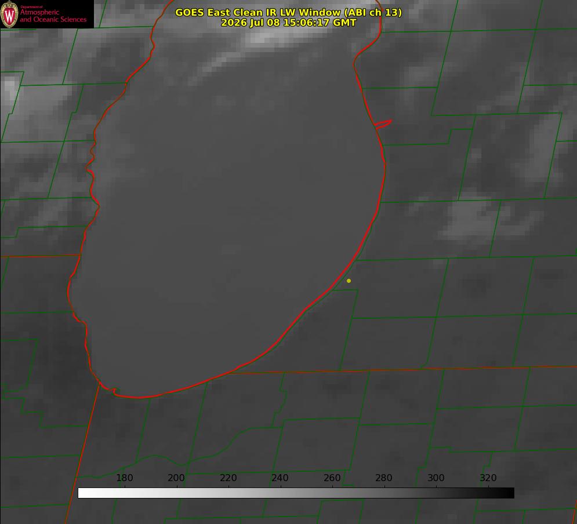Select the small 'Department of' text

click(31, 7)
